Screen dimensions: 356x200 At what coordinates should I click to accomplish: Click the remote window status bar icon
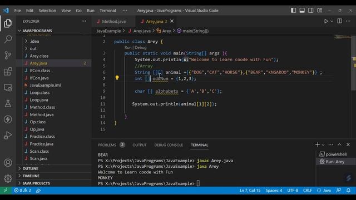click(6, 191)
